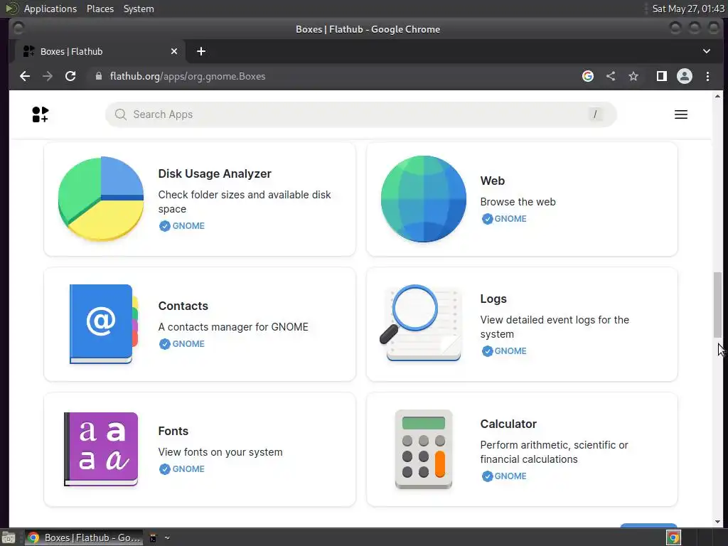Viewport: 728px width, 546px height.
Task: Open the Calculator title link
Action: tap(508, 424)
